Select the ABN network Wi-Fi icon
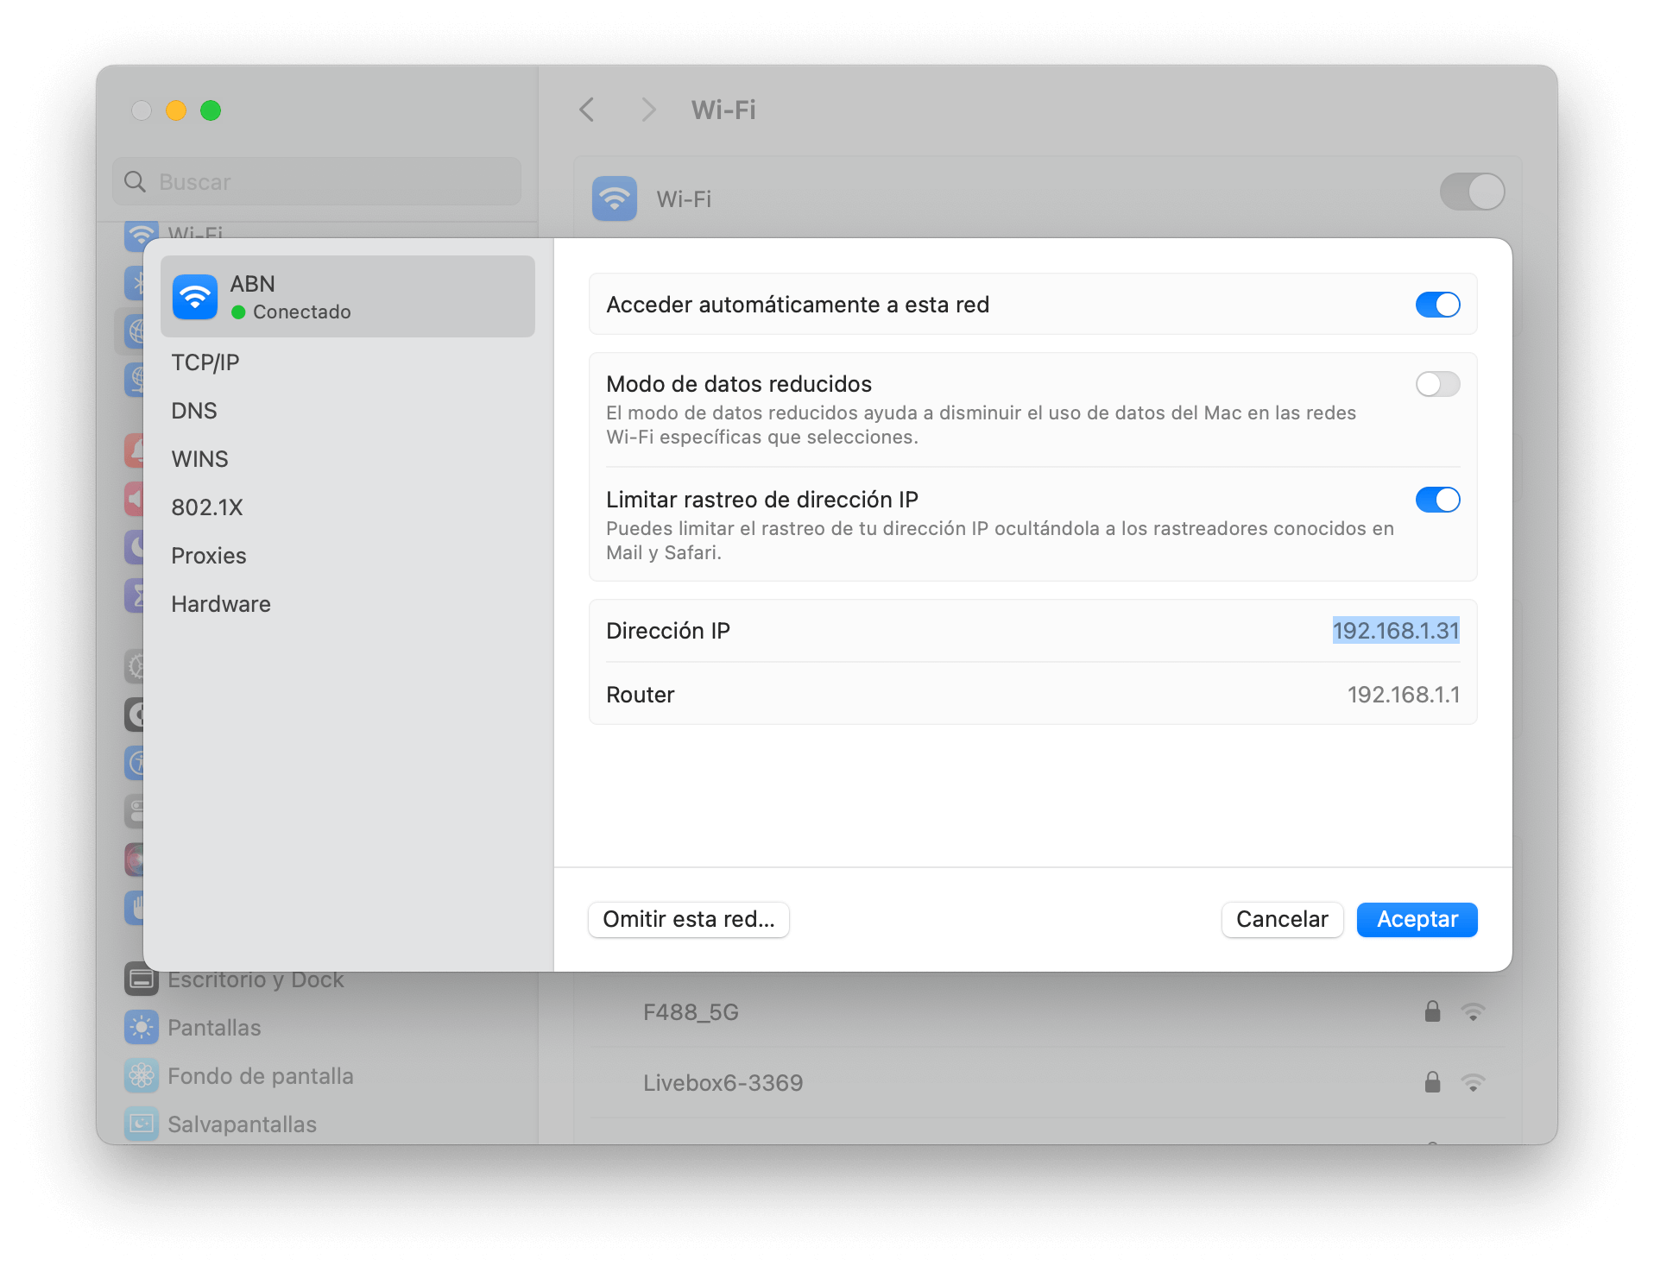This screenshot has height=1272, width=1654. [x=195, y=296]
